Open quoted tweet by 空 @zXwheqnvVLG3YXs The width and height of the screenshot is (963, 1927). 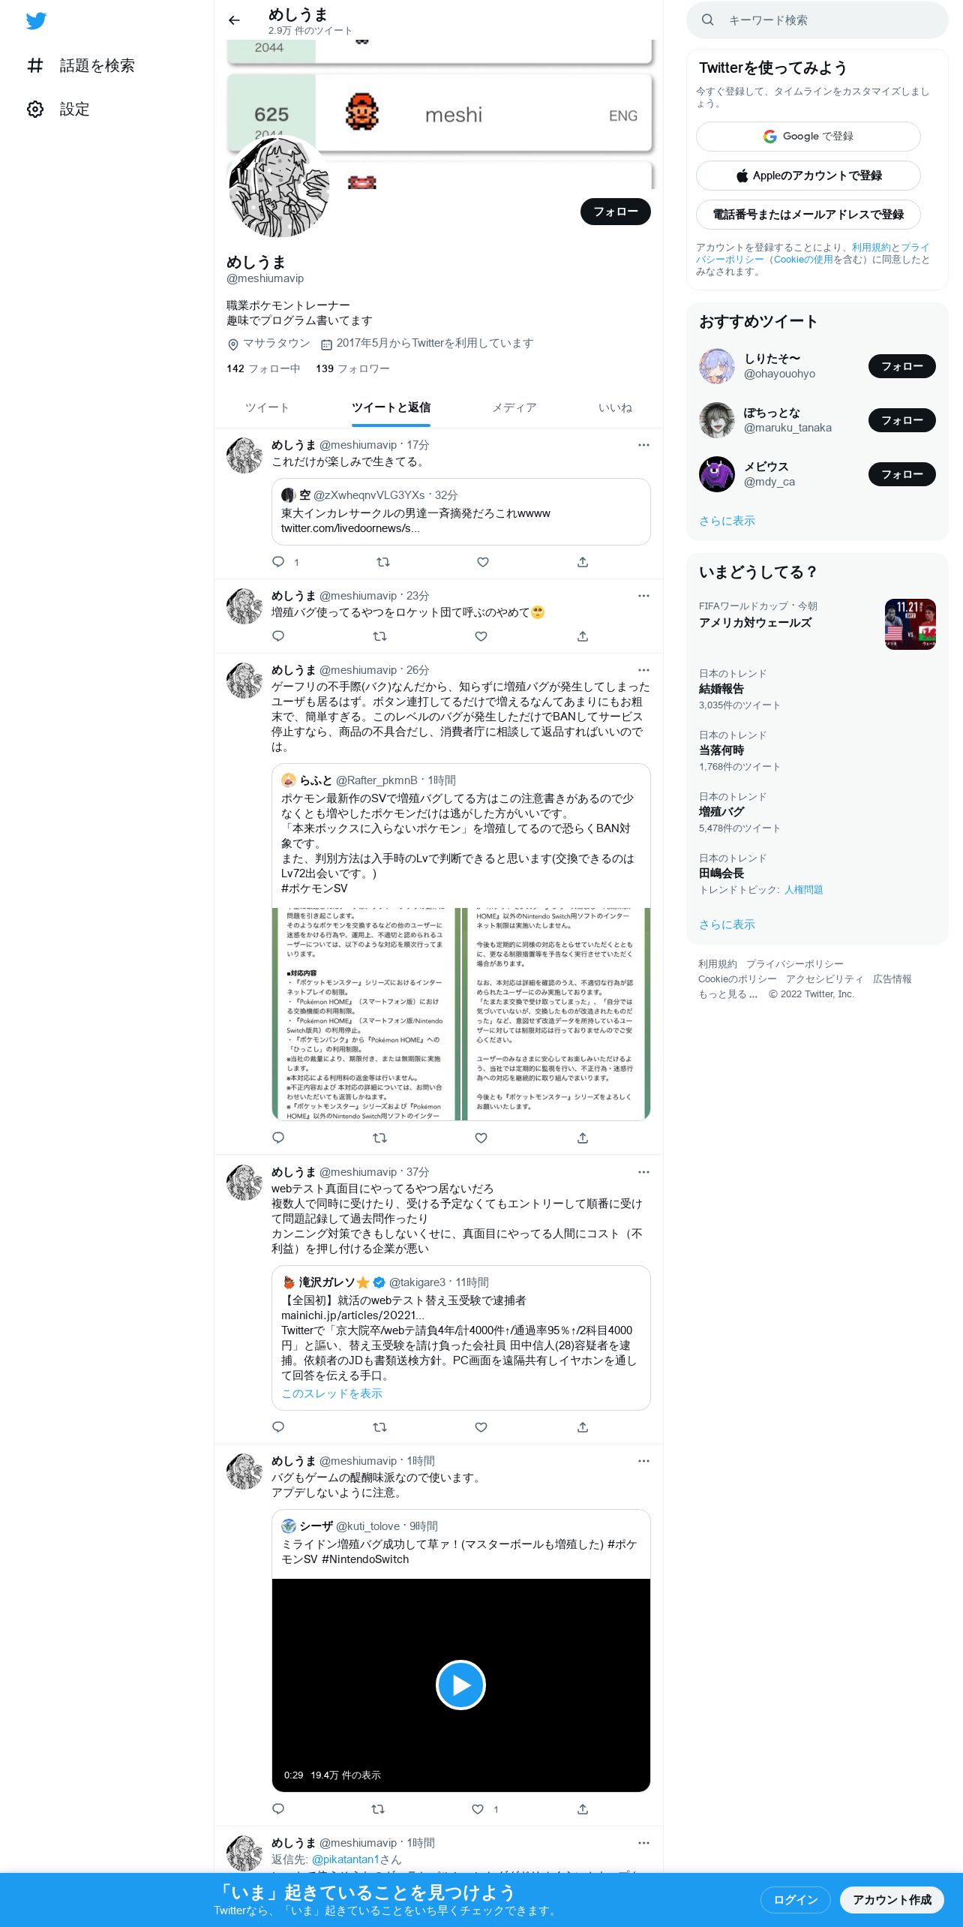[x=460, y=512]
